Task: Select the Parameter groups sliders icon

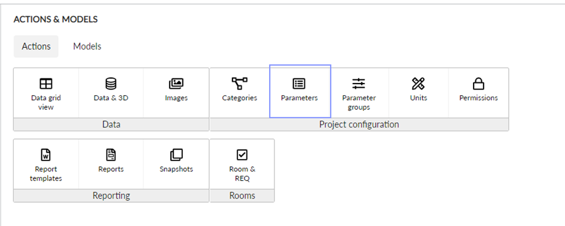Action: coord(359,83)
